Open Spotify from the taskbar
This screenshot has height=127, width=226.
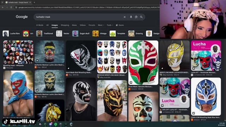(x=56, y=124)
